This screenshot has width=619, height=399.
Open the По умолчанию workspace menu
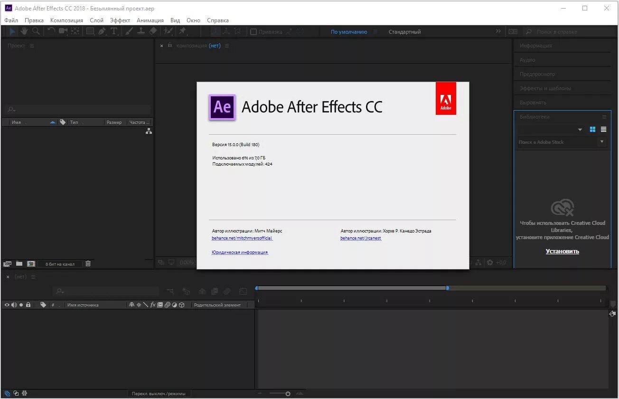click(375, 32)
